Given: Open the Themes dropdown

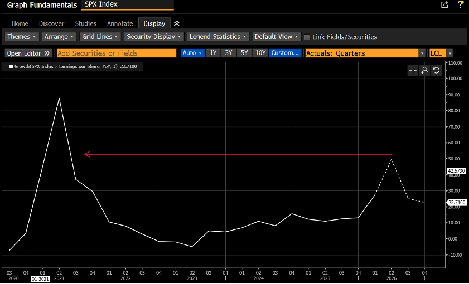Looking at the screenshot, I should [x=22, y=37].
